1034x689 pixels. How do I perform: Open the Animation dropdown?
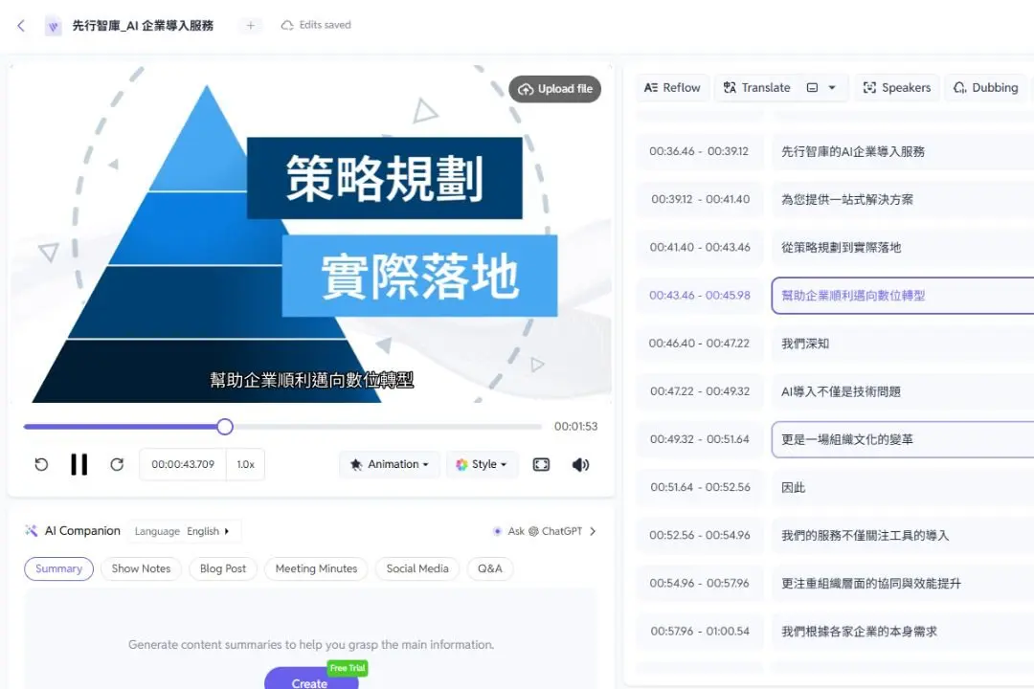coord(389,464)
